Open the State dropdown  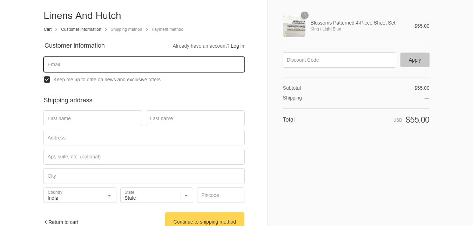click(157, 195)
